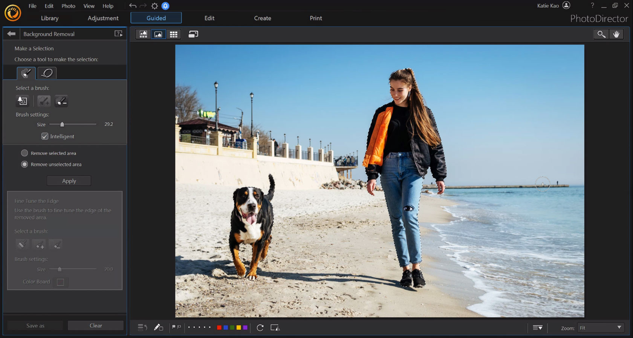Rotate photo using the rotate icon
Viewport: 633px width, 338px height.
pyautogui.click(x=260, y=327)
